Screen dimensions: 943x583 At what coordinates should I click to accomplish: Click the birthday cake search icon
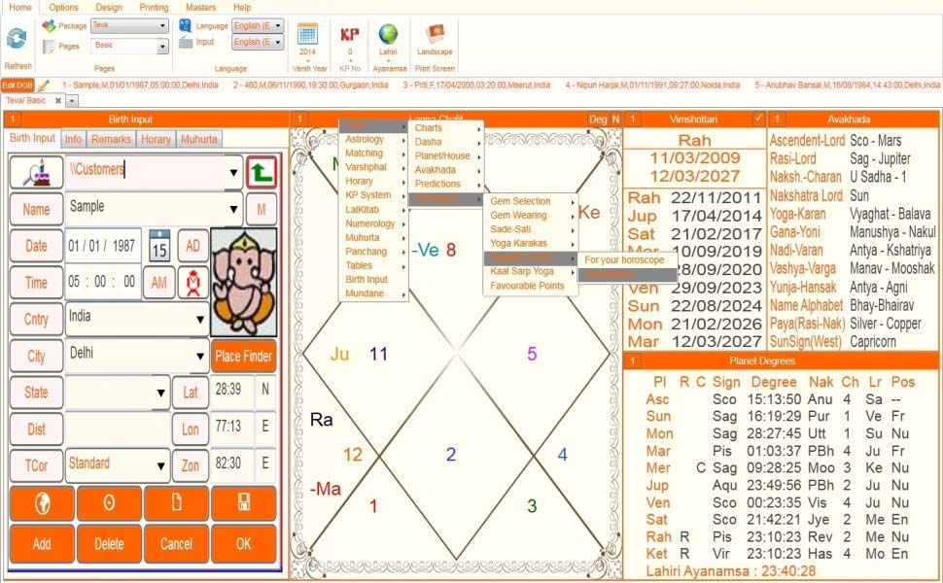(x=37, y=173)
